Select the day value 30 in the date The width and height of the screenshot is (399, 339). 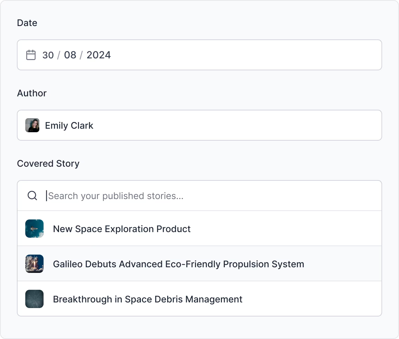tap(48, 55)
